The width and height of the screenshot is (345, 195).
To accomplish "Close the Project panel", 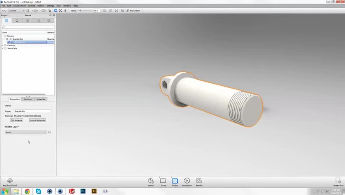I will tap(54, 15).
